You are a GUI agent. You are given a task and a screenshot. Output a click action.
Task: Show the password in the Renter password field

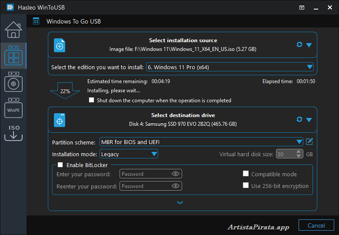click(176, 186)
